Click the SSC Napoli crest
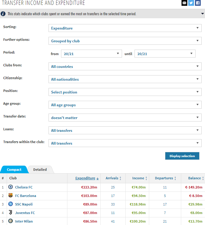Image resolution: width=205 pixels, height=225 pixels. [10, 204]
